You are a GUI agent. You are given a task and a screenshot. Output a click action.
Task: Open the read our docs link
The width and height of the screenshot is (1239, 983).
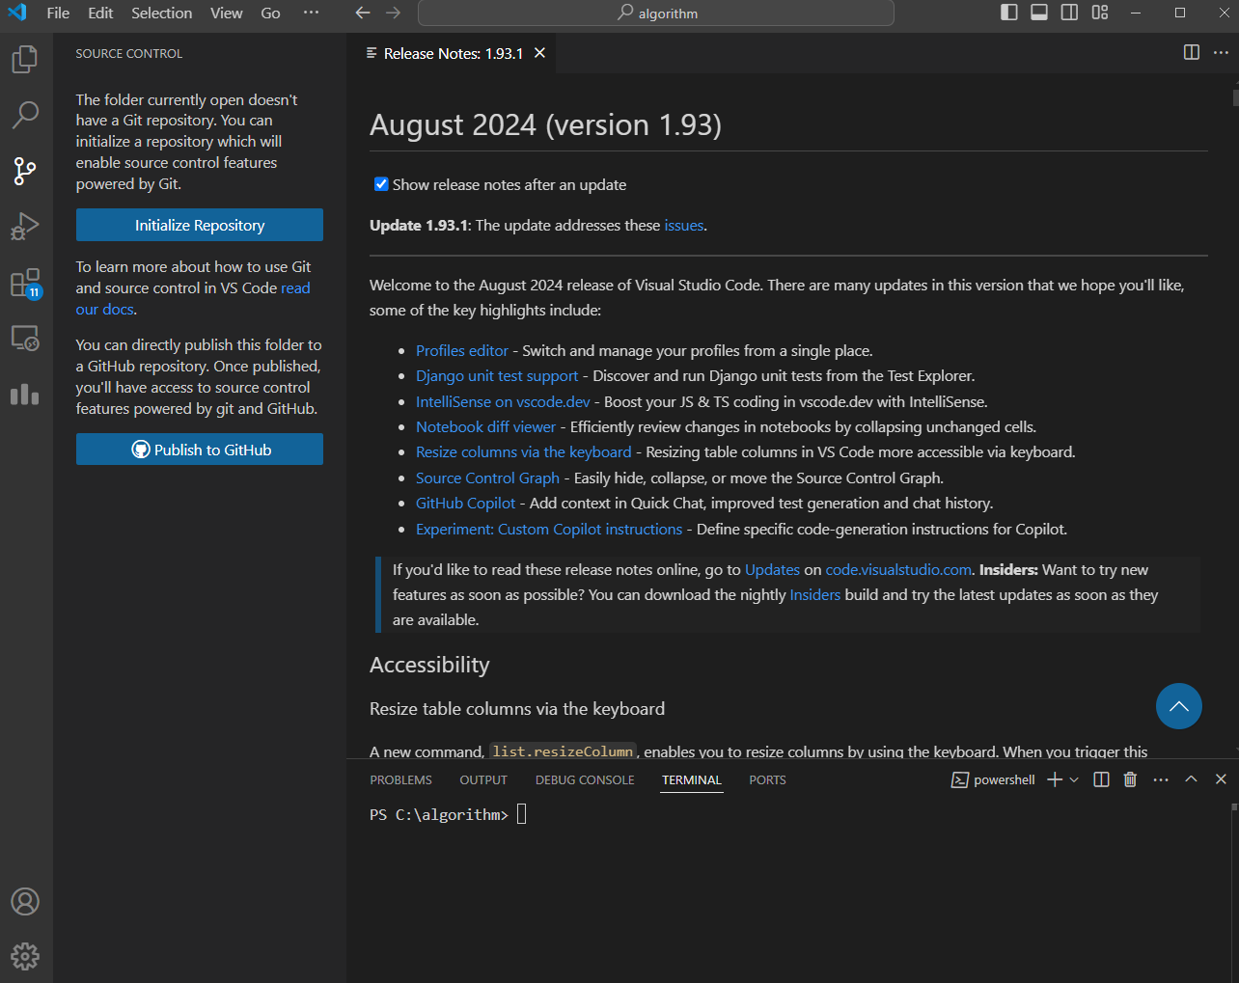point(295,287)
